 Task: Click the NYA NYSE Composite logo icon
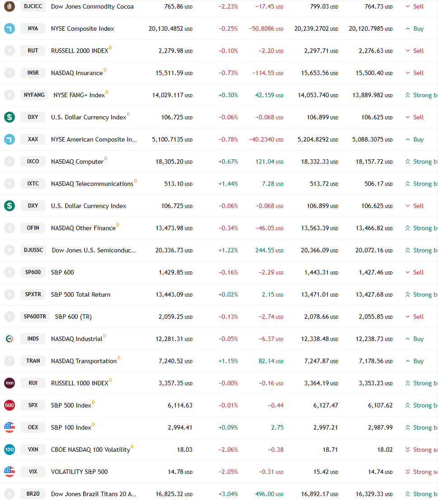coord(9,28)
